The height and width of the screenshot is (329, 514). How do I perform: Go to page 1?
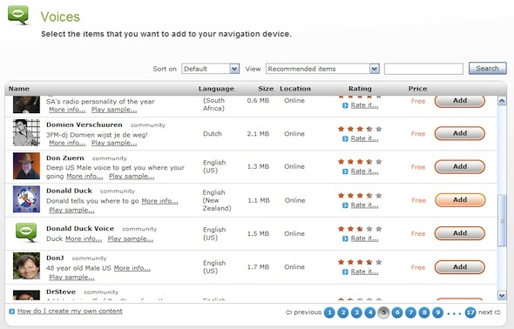click(x=330, y=312)
